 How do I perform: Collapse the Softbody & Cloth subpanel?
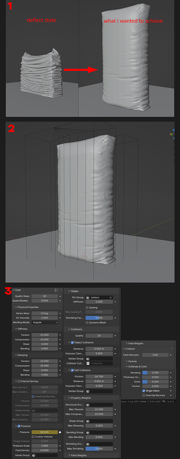[x=127, y=367]
